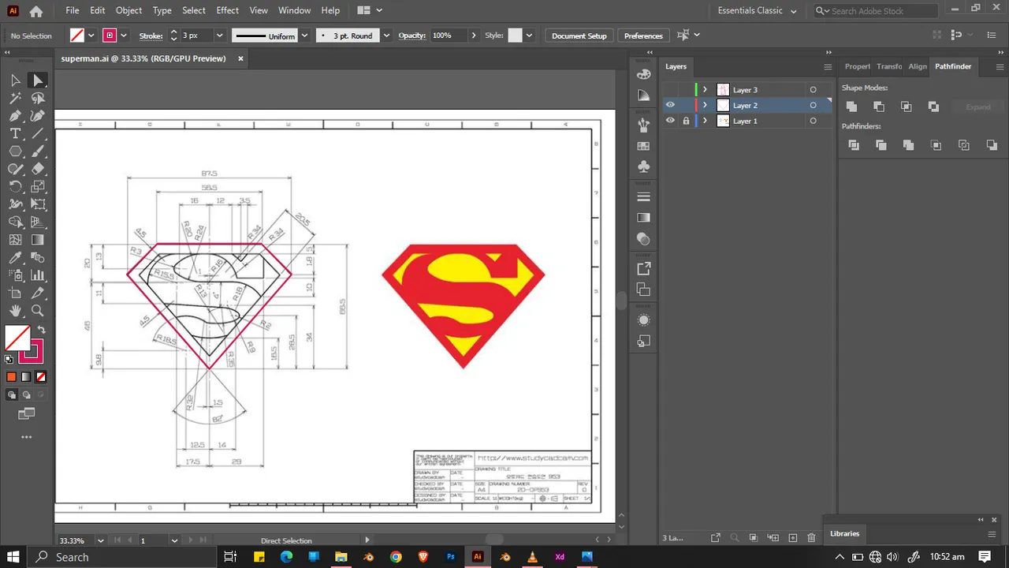Choose the Magic Wand tool
Viewport: 1009px width, 568px height.
click(x=15, y=99)
